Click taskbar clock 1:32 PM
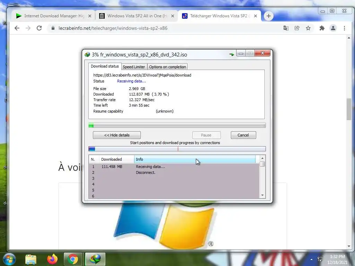Image resolution: width=355 pixels, height=266 pixels. click(337, 259)
